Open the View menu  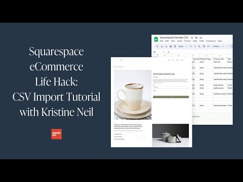[x=173, y=41]
